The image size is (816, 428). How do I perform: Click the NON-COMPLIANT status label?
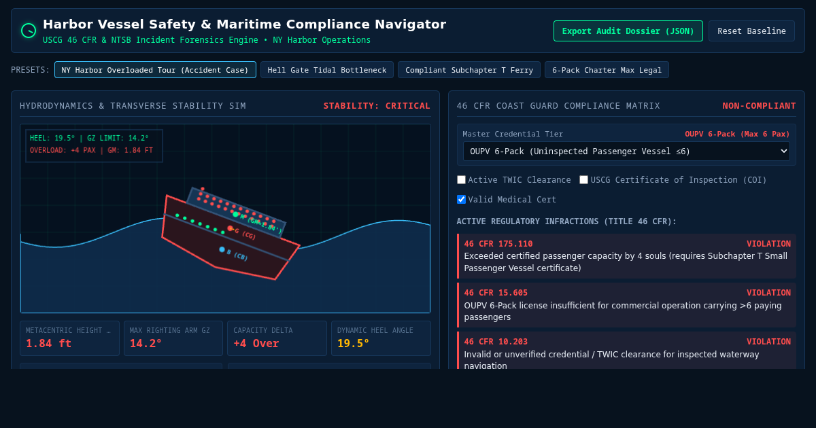759,106
